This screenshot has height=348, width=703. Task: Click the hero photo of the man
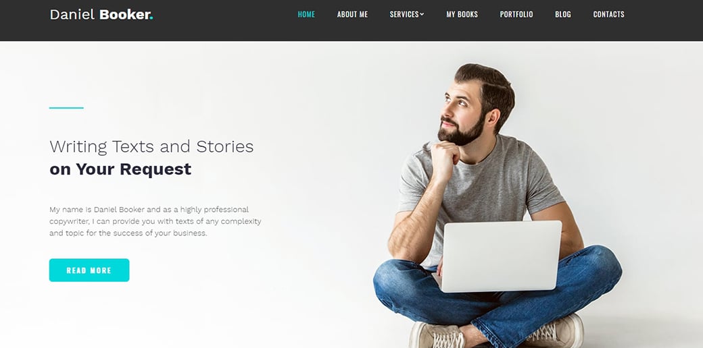[x=498, y=206]
